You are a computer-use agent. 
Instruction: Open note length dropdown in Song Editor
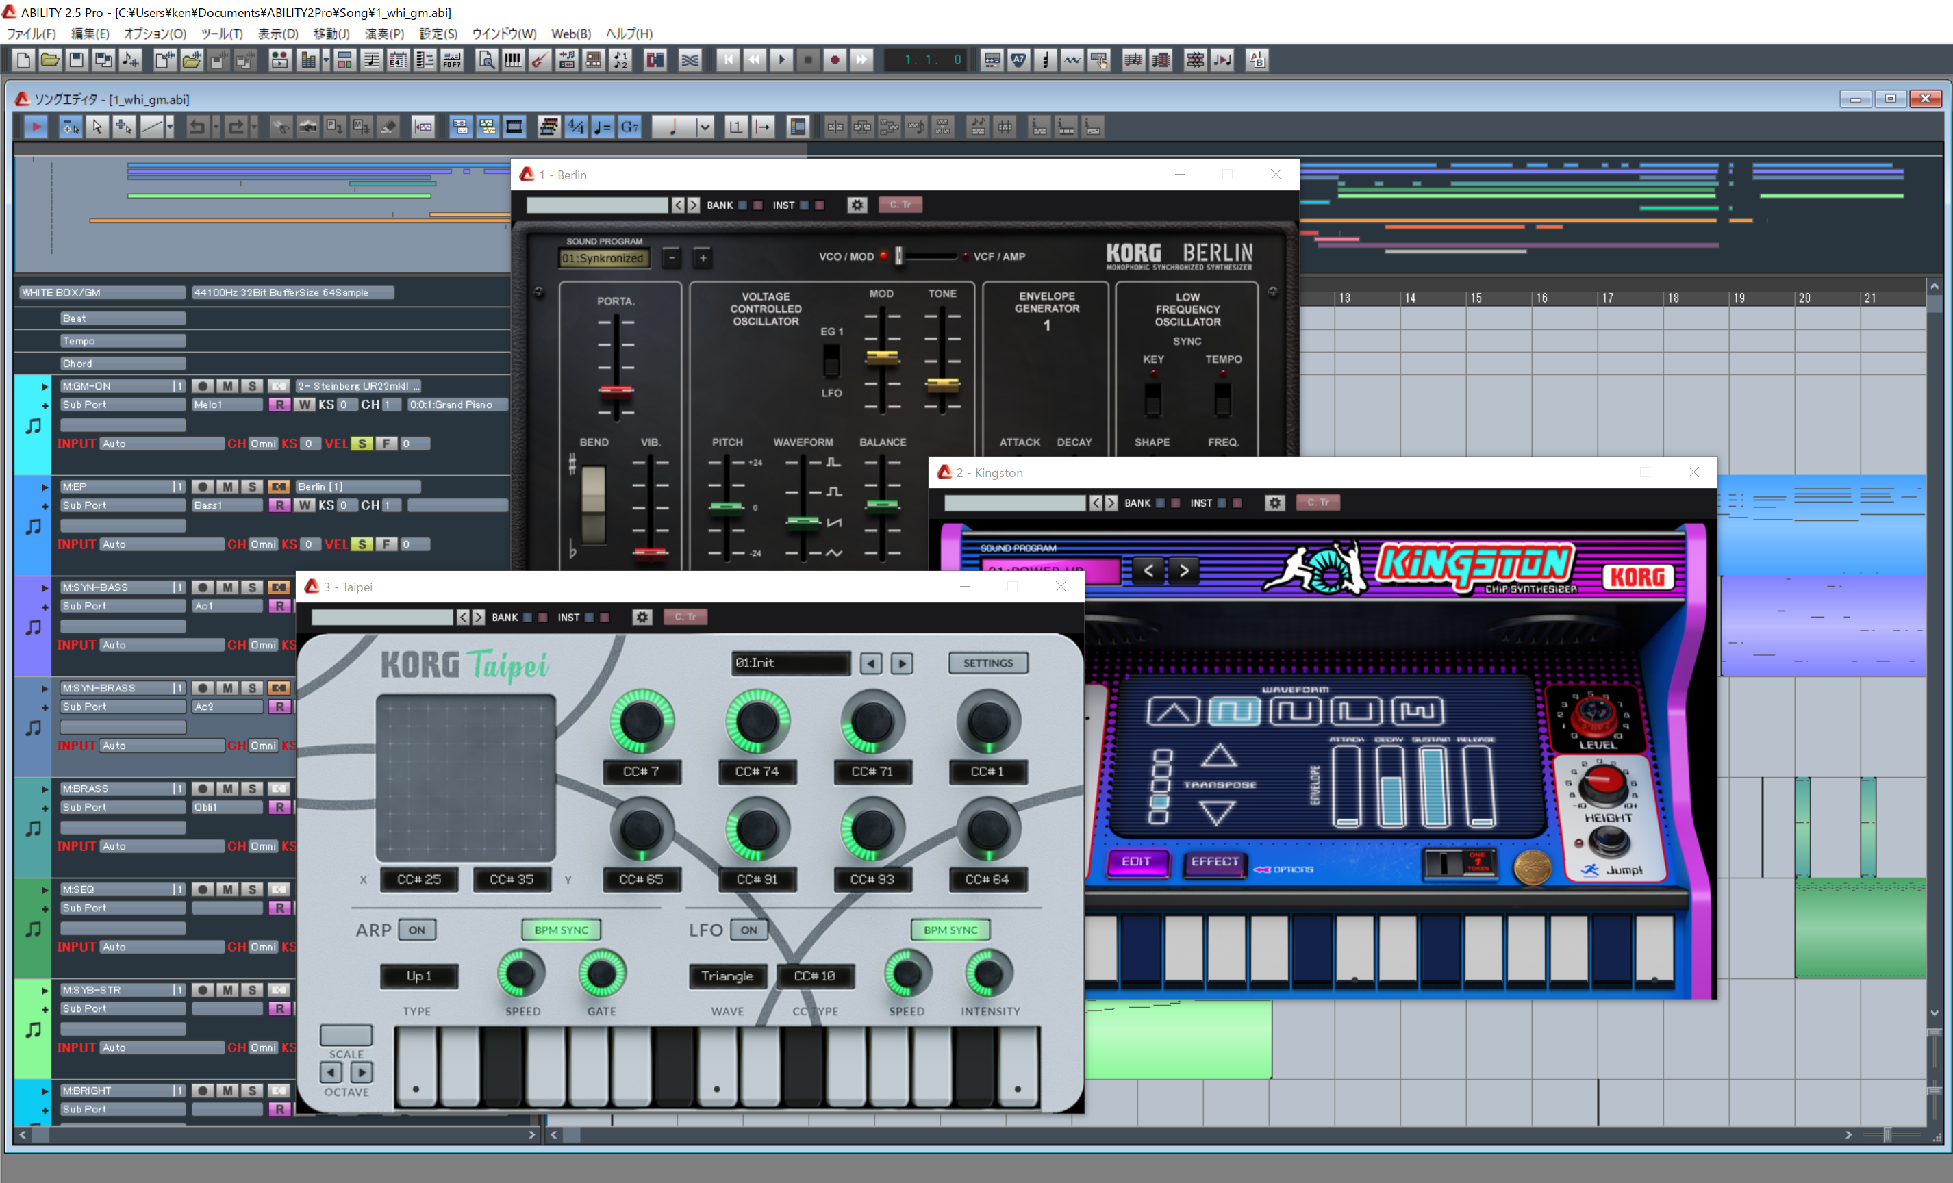(705, 127)
